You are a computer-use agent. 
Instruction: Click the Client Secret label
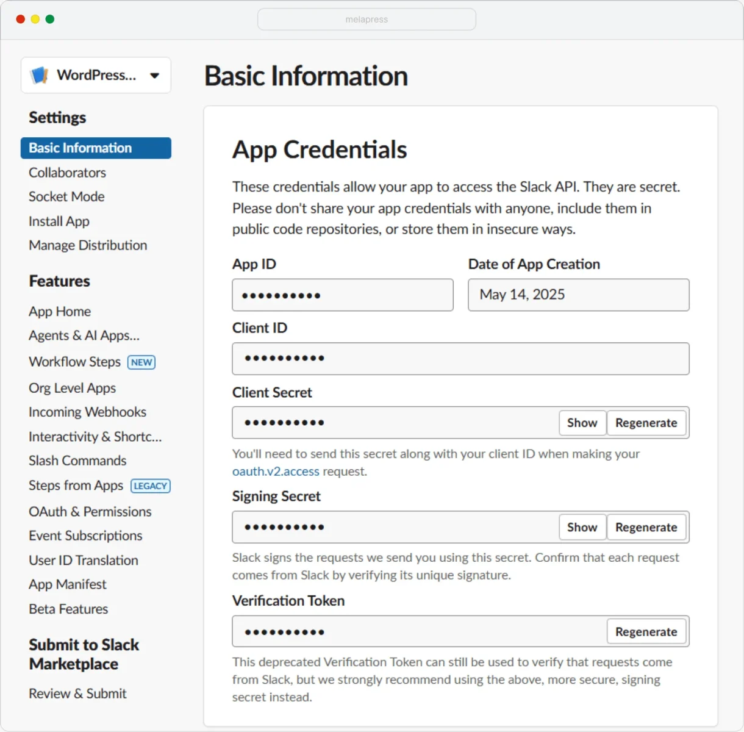click(272, 393)
